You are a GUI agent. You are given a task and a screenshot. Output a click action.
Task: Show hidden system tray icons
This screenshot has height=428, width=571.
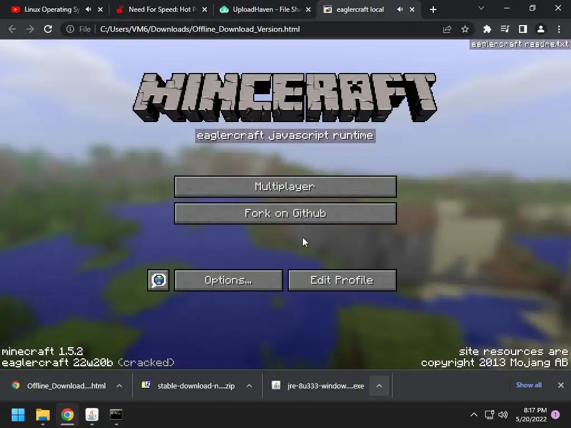474,415
